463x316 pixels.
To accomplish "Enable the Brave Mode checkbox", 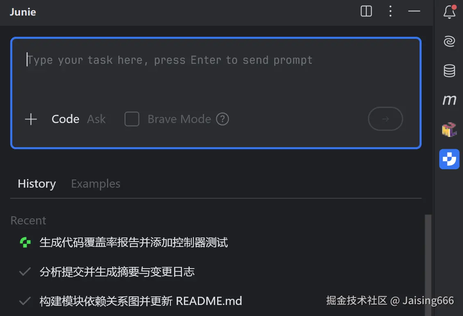I will click(x=132, y=119).
